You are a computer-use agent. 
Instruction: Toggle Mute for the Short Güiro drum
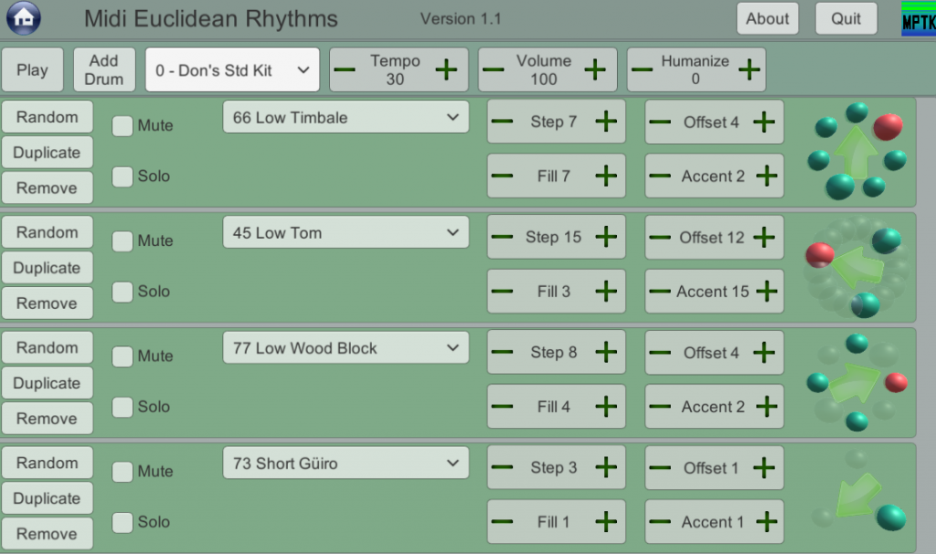point(122,472)
